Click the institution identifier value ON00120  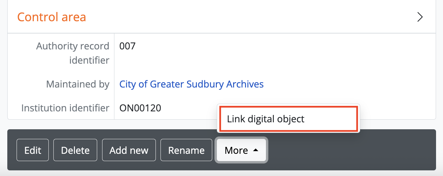(x=140, y=108)
